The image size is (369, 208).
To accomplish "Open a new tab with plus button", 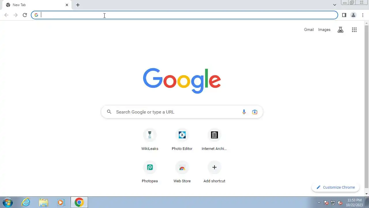I will [x=78, y=5].
